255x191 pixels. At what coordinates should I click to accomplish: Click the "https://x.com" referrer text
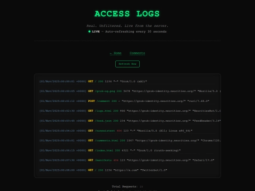[126, 170]
